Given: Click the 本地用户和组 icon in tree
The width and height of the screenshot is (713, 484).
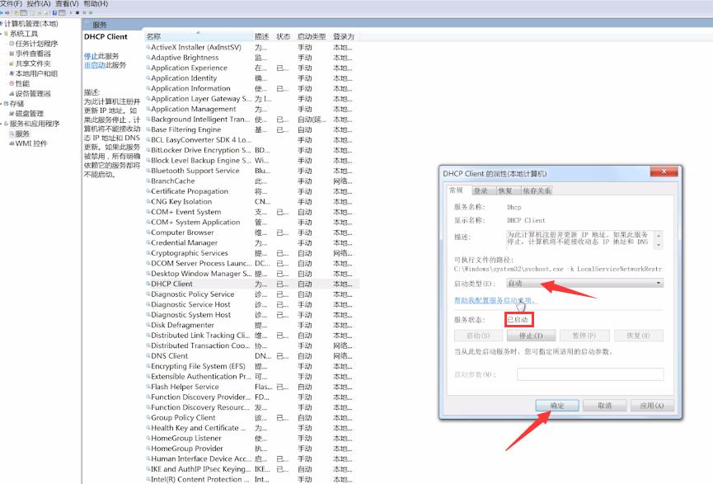Looking at the screenshot, I should click(x=12, y=73).
